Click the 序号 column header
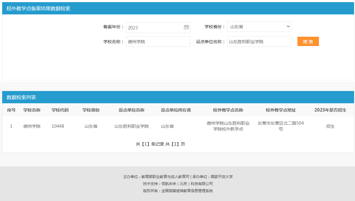This screenshot has width=355, height=201. [x=11, y=110]
